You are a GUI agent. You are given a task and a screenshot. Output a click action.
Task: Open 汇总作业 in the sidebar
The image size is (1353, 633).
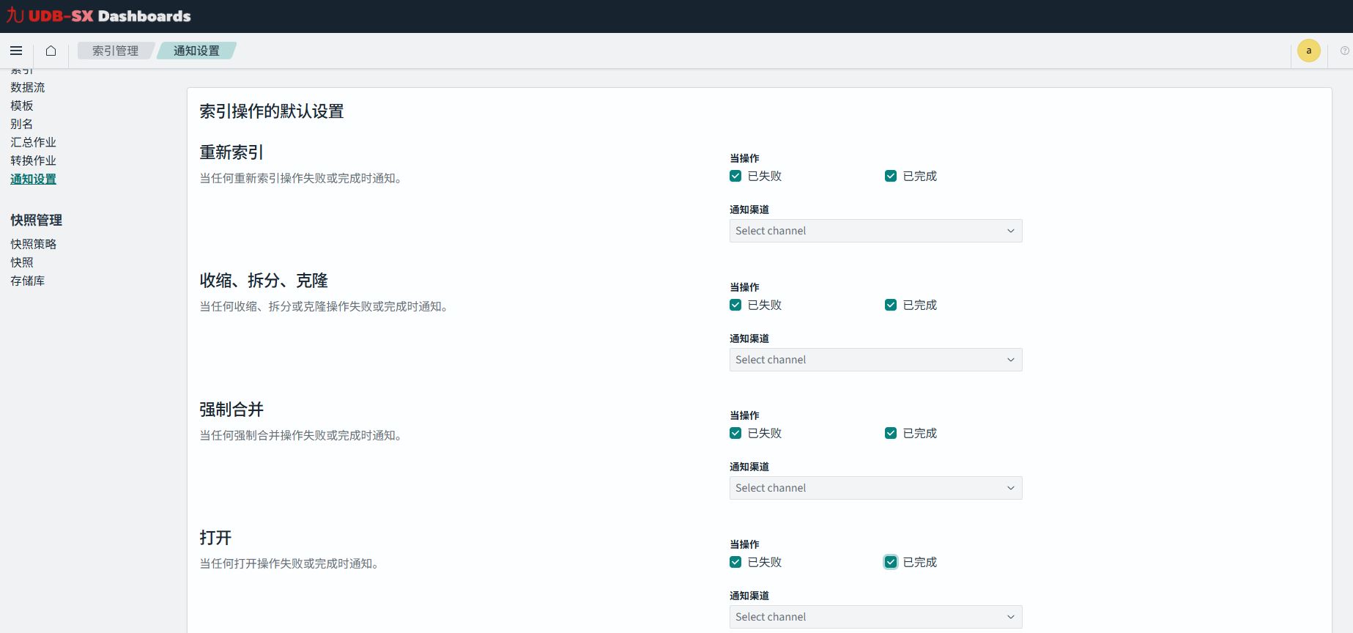(x=34, y=142)
